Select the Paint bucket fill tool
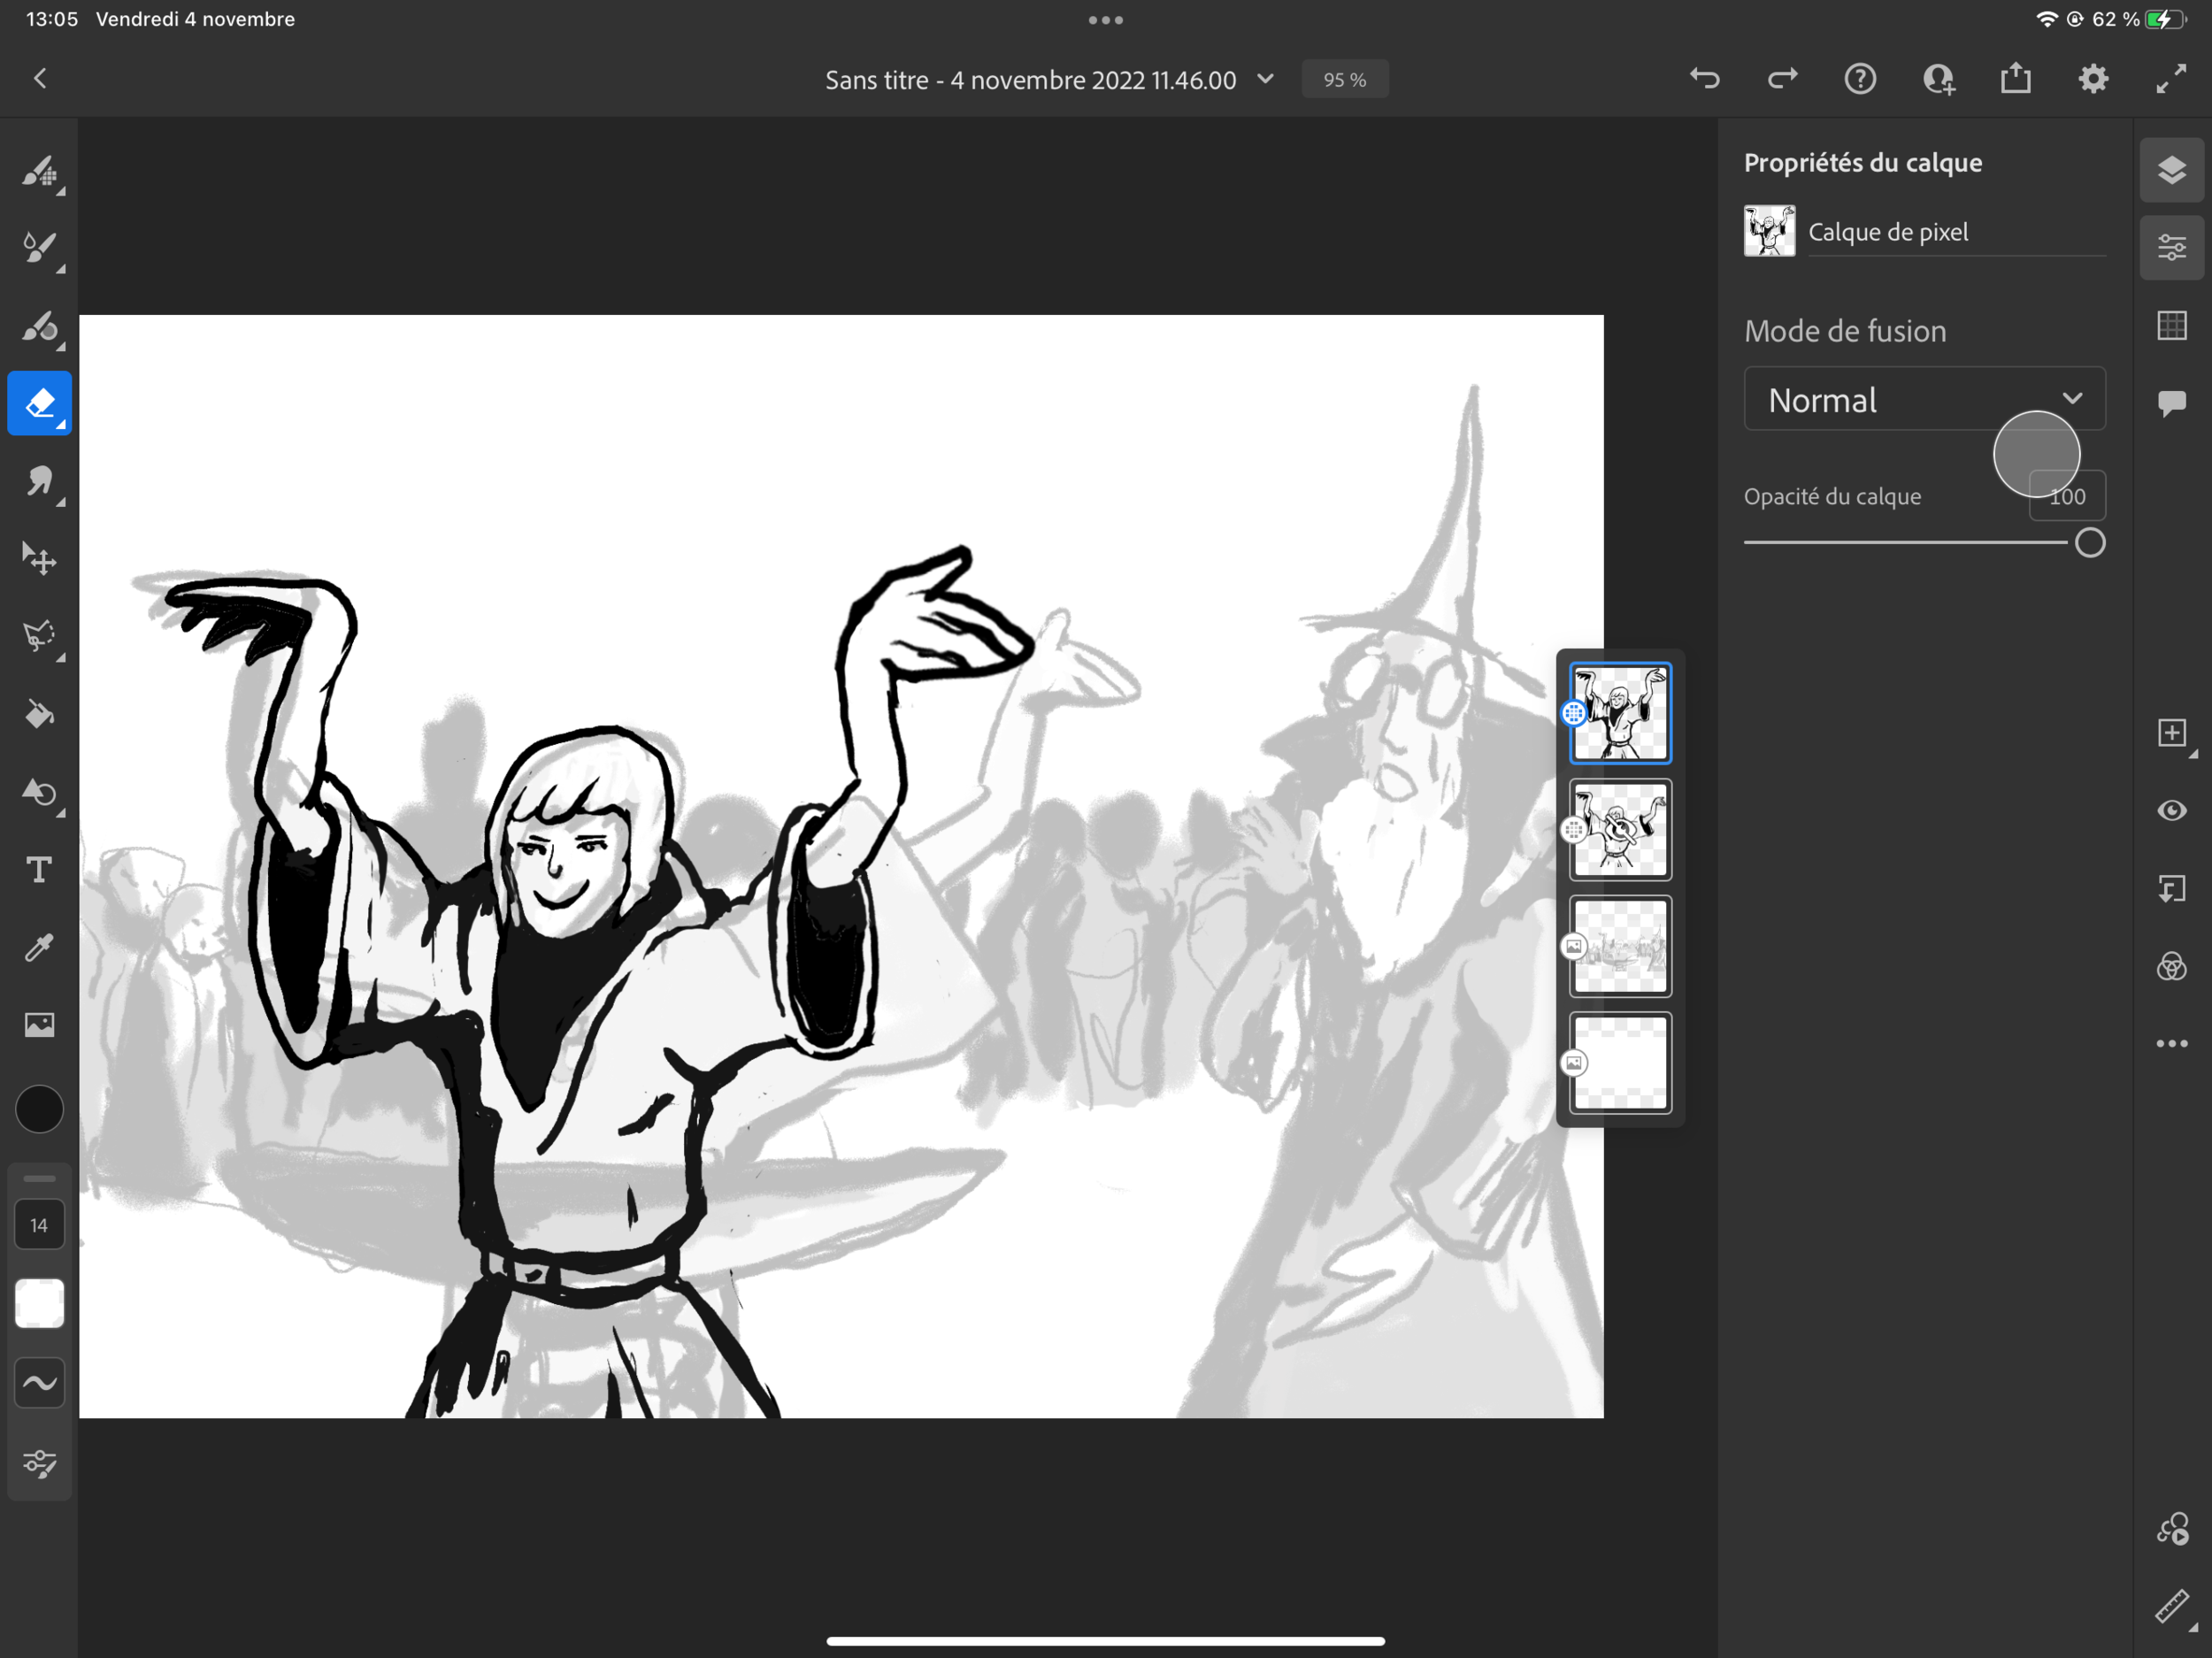The height and width of the screenshot is (1658, 2212). [x=39, y=714]
